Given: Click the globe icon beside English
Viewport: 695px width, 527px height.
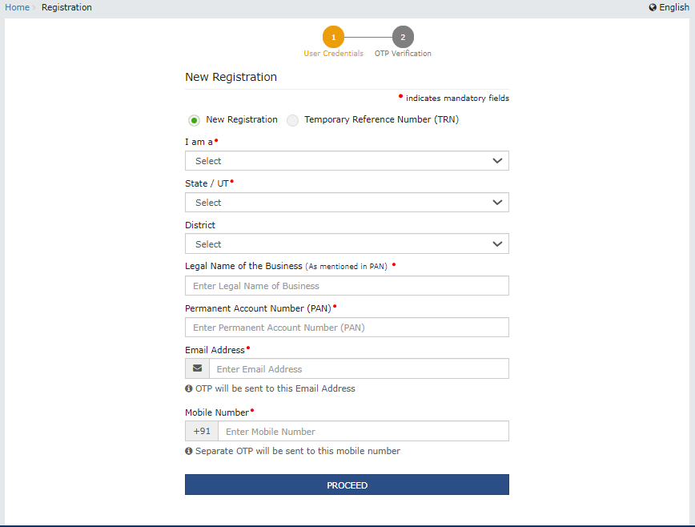Looking at the screenshot, I should tap(653, 8).
